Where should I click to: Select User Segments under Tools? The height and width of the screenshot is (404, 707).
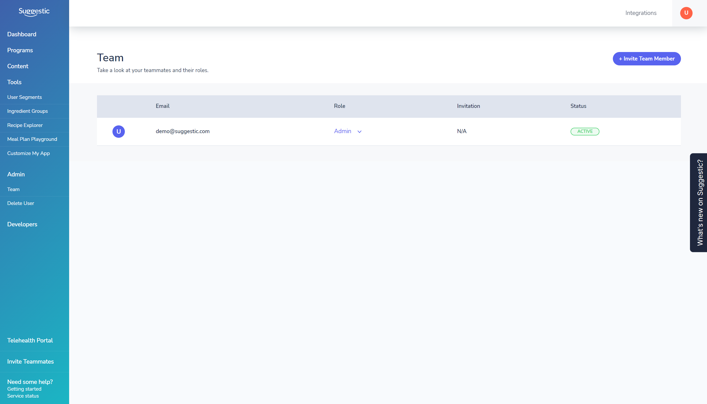25,97
